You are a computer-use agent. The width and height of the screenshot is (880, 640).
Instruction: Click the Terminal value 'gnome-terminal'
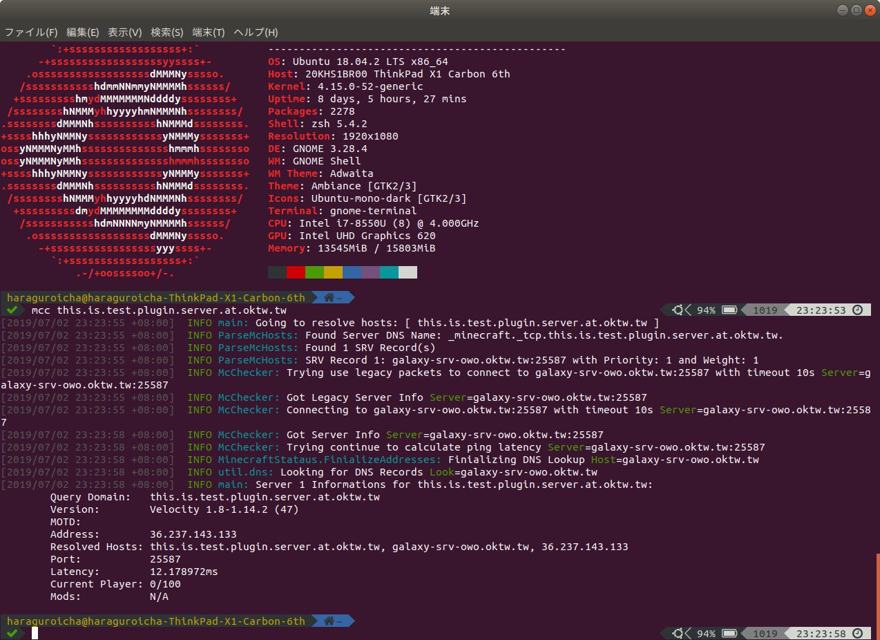click(x=373, y=211)
